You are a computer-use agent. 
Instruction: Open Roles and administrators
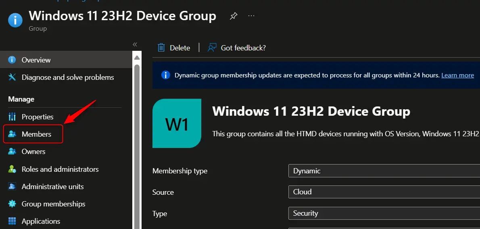pyautogui.click(x=66, y=169)
